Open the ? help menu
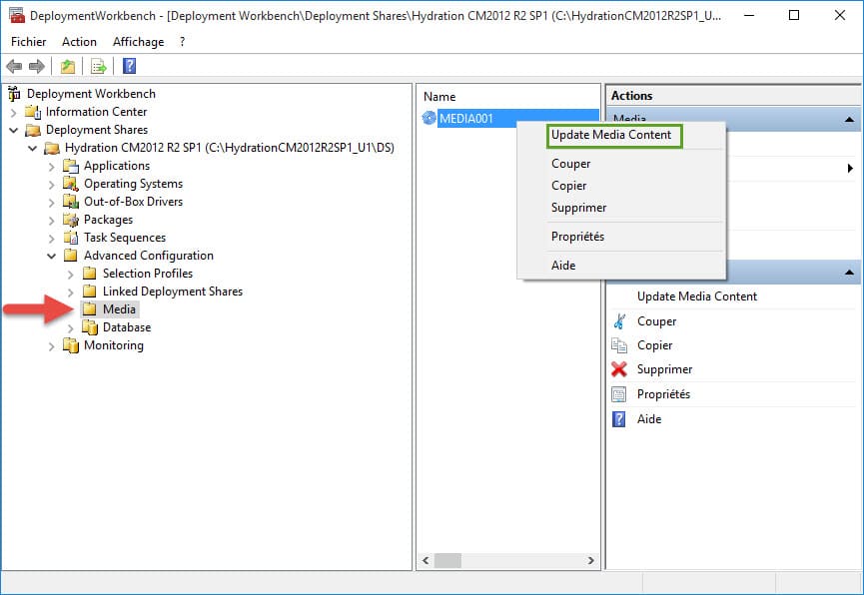Image resolution: width=864 pixels, height=595 pixels. point(182,42)
